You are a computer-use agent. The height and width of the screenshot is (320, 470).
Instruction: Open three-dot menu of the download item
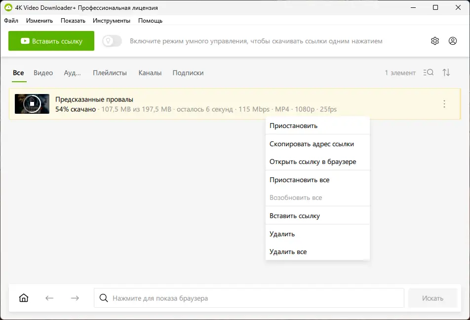pos(444,104)
